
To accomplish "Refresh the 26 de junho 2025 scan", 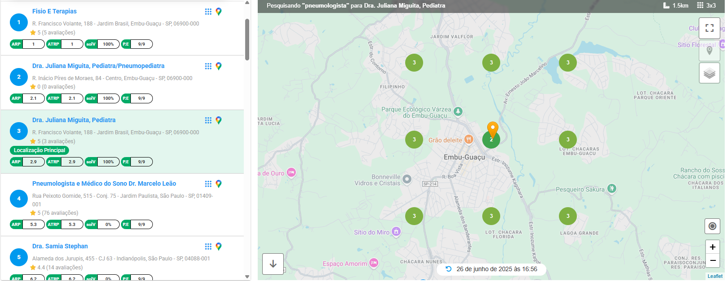I will [x=448, y=269].
